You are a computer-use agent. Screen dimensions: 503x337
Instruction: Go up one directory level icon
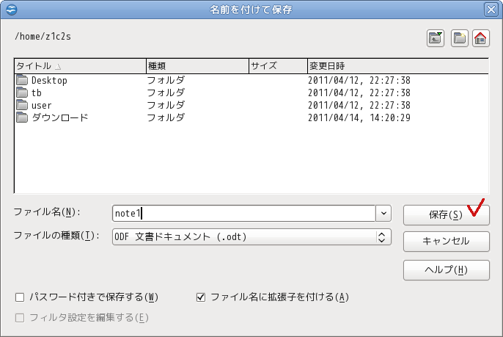(436, 39)
